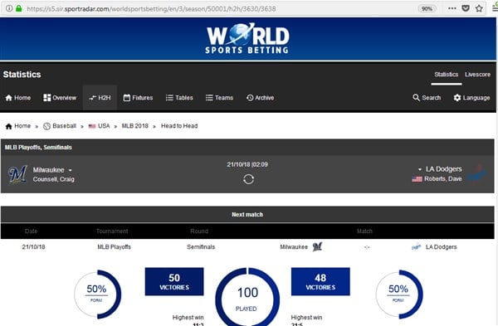Select the Statistics tab

pyautogui.click(x=447, y=75)
